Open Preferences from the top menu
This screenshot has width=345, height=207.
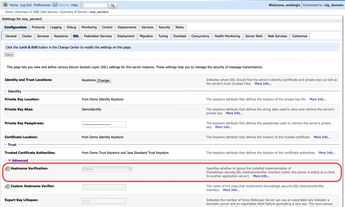point(42,5)
